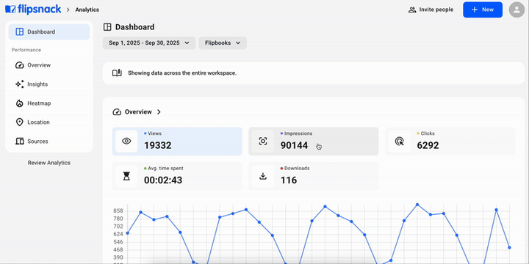Click the 6292 clicks value
Screen dimensions: 529x264
(428, 145)
